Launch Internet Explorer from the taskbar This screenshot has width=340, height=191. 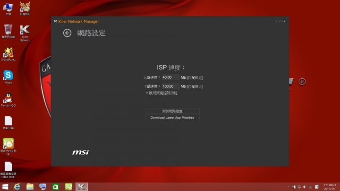click(x=17, y=187)
